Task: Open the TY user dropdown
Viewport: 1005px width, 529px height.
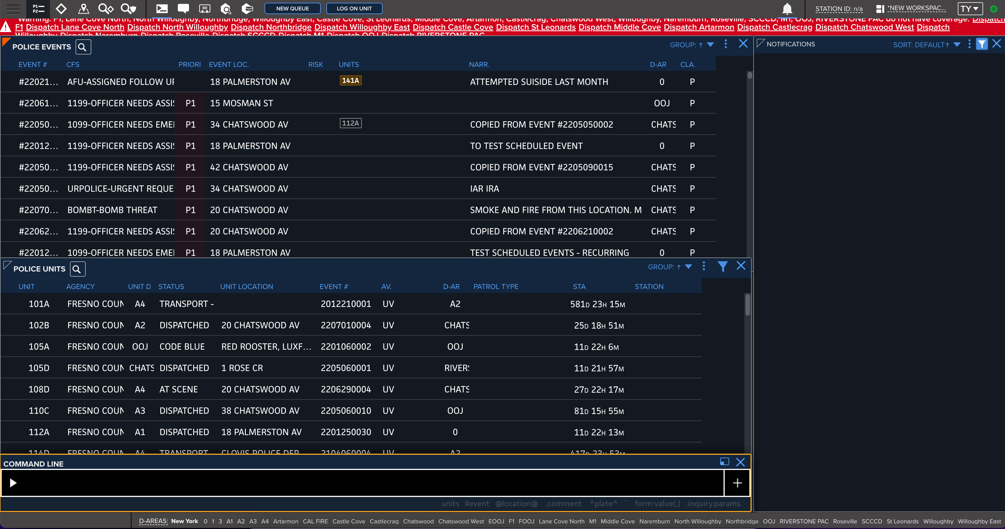Action: [x=970, y=9]
